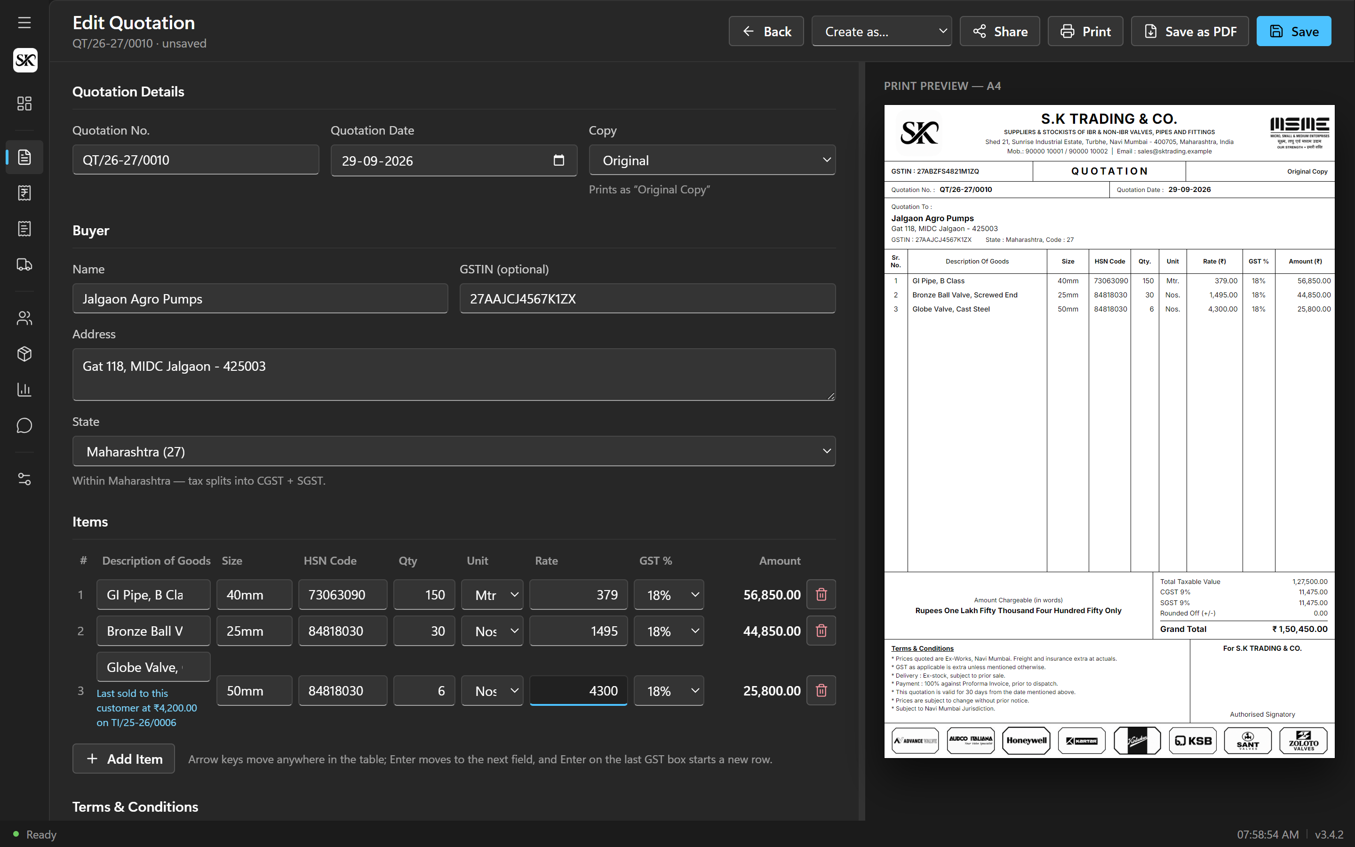Screen dimensions: 1355x847
Task: Click the Size field showing 25mm
Action: (x=254, y=631)
